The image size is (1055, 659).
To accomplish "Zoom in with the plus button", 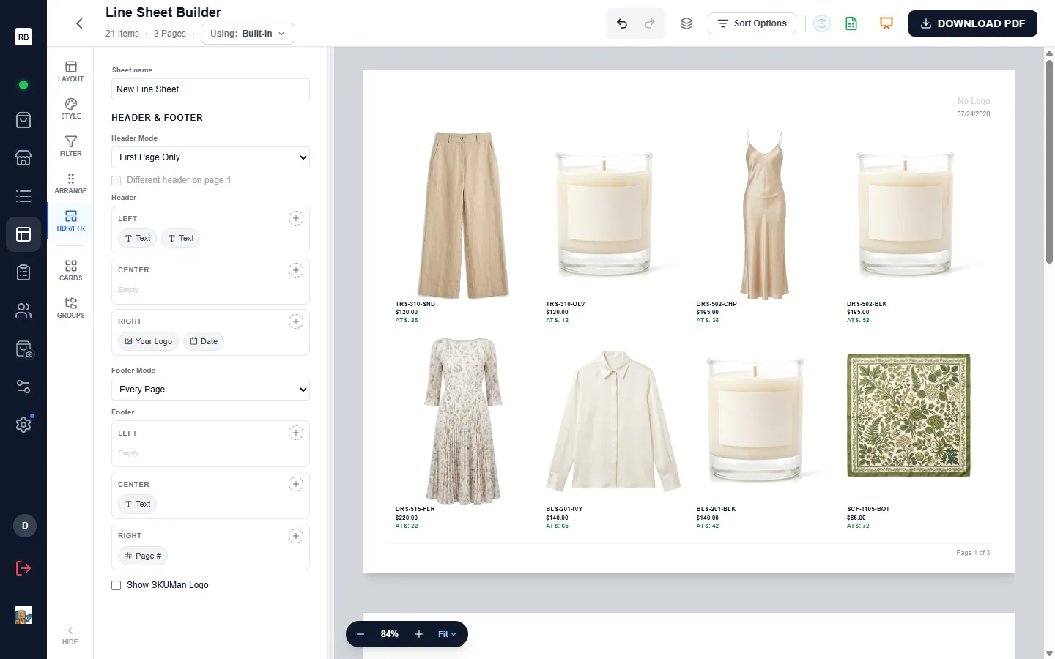I will (419, 634).
